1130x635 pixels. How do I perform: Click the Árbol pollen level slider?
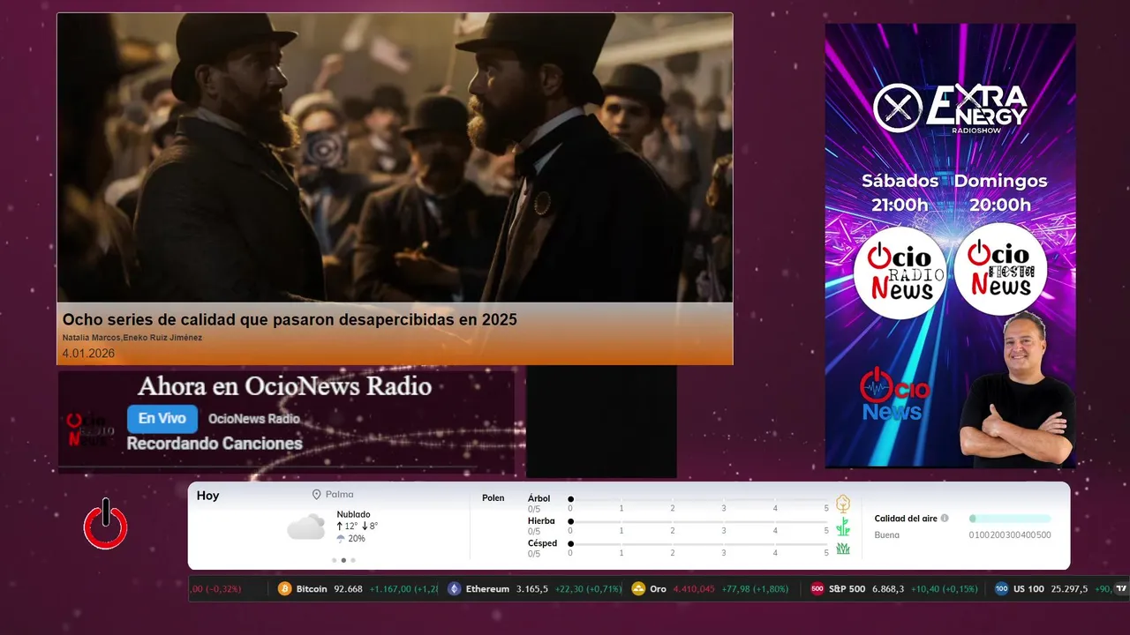699,499
